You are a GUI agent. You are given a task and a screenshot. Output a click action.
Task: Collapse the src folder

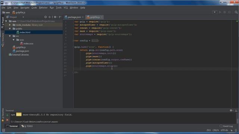(10, 36)
